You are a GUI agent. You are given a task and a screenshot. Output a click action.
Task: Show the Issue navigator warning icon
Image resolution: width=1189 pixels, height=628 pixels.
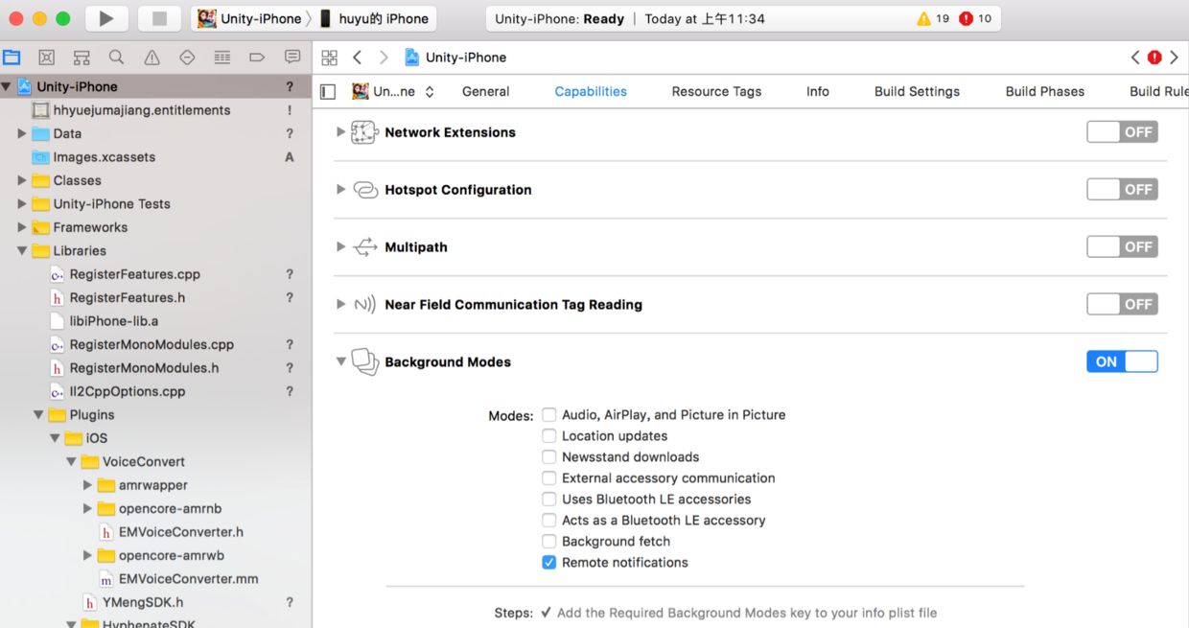click(x=152, y=58)
